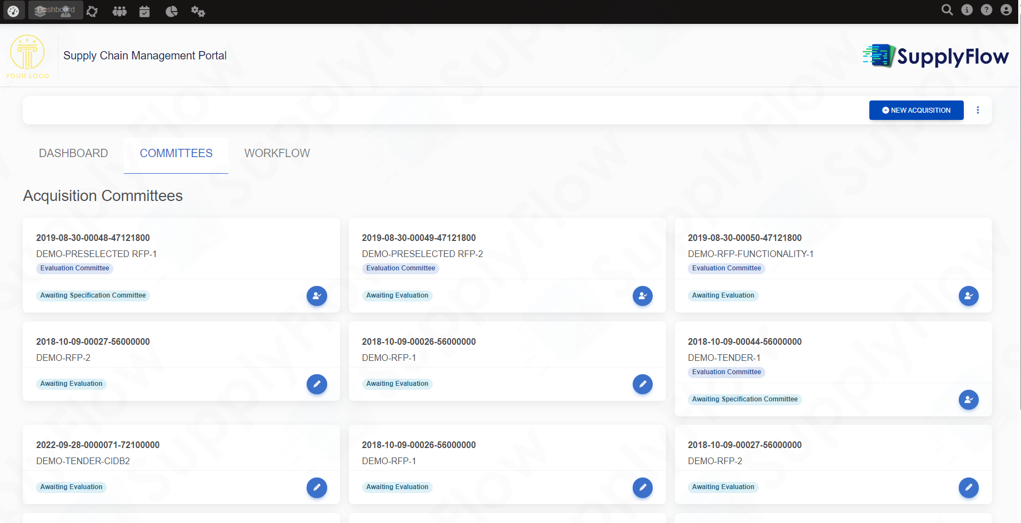Open the user account profile icon
Image resolution: width=1021 pixels, height=523 pixels.
[x=1006, y=10]
